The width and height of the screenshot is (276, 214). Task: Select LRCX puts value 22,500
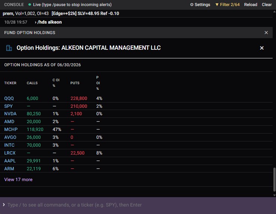tap(77, 153)
